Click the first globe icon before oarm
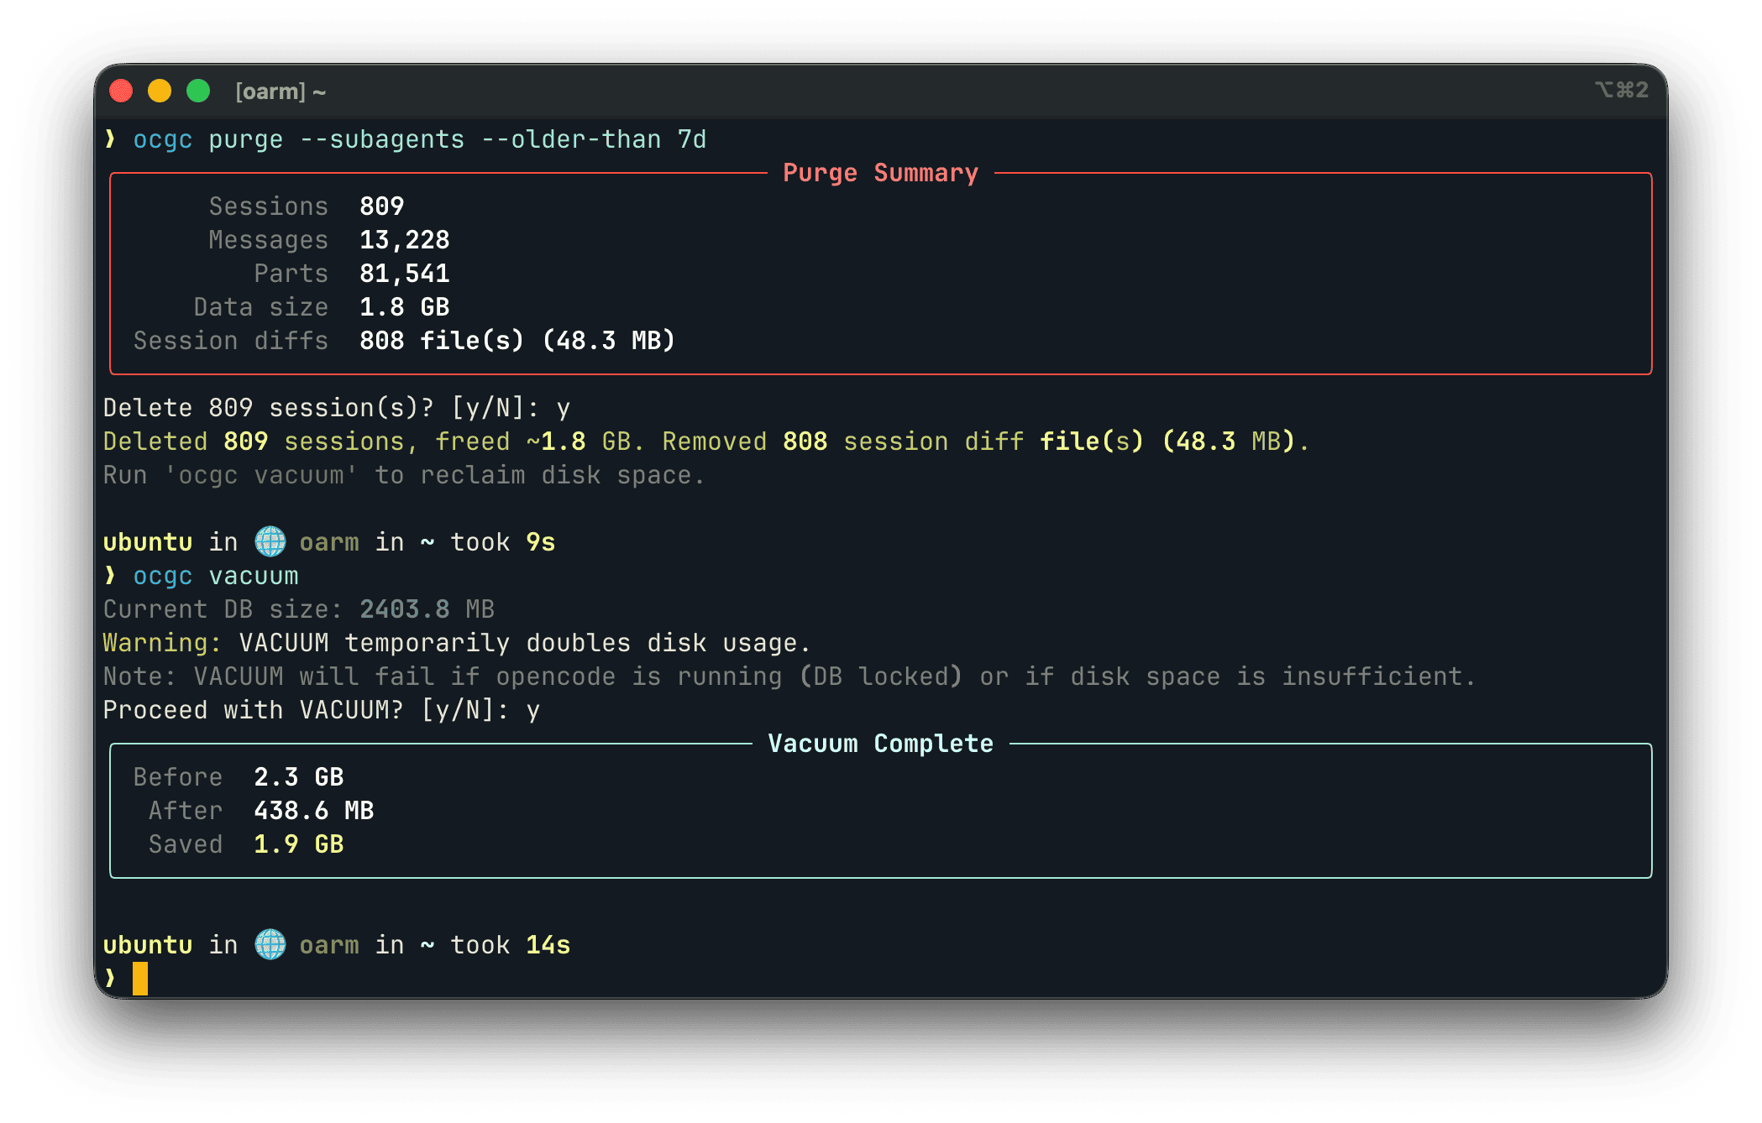1762x1123 pixels. coord(270,542)
